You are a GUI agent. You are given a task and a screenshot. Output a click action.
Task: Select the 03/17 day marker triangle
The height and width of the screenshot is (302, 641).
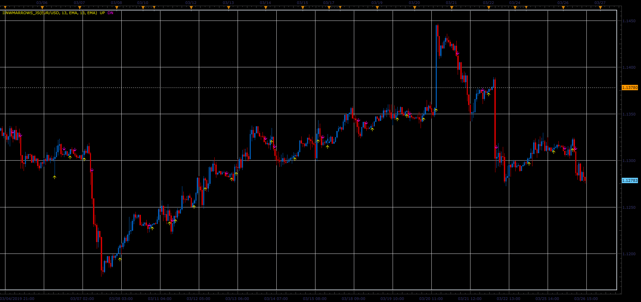pyautogui.click(x=329, y=7)
